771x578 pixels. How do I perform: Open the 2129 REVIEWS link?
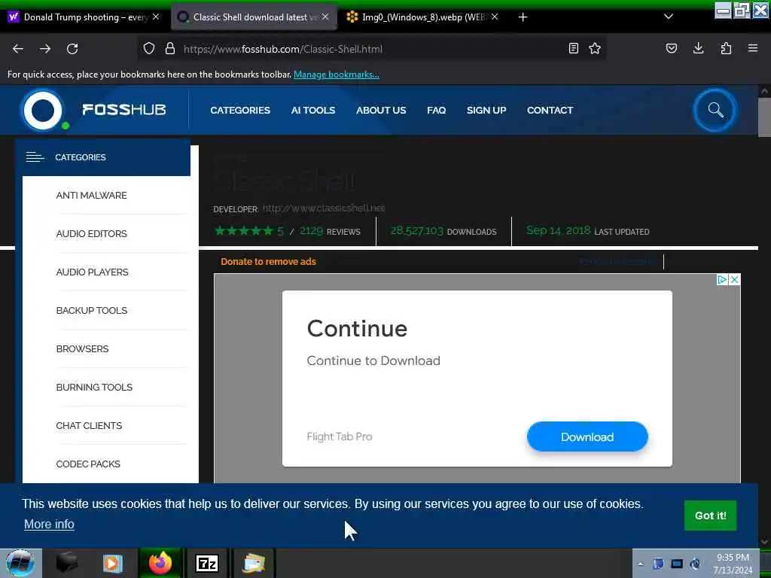point(330,231)
